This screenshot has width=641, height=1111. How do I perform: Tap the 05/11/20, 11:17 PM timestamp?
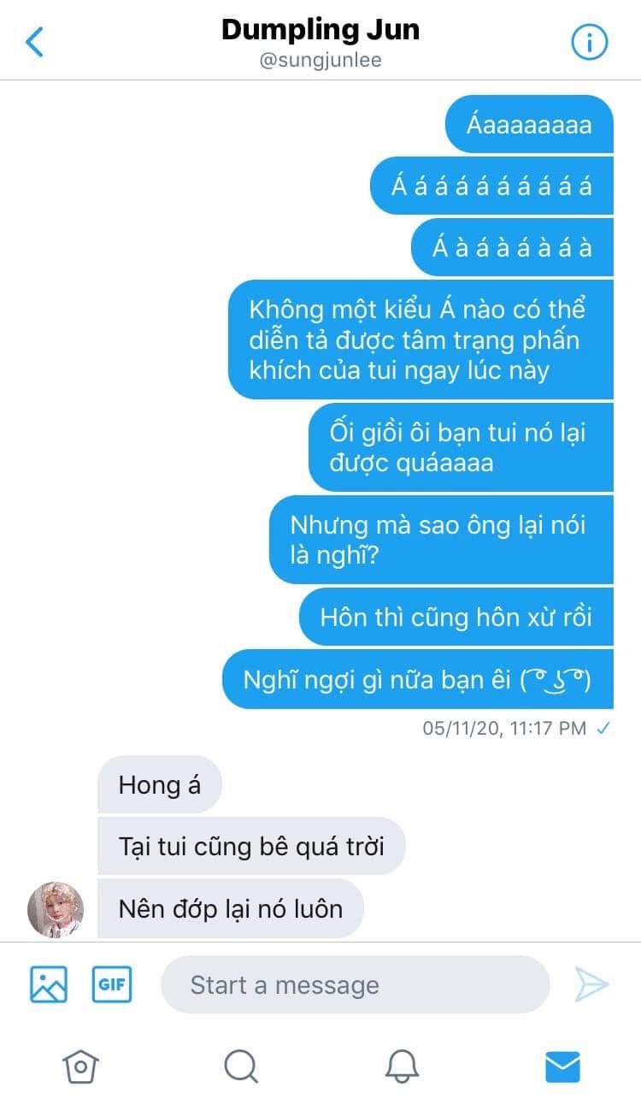point(504,728)
